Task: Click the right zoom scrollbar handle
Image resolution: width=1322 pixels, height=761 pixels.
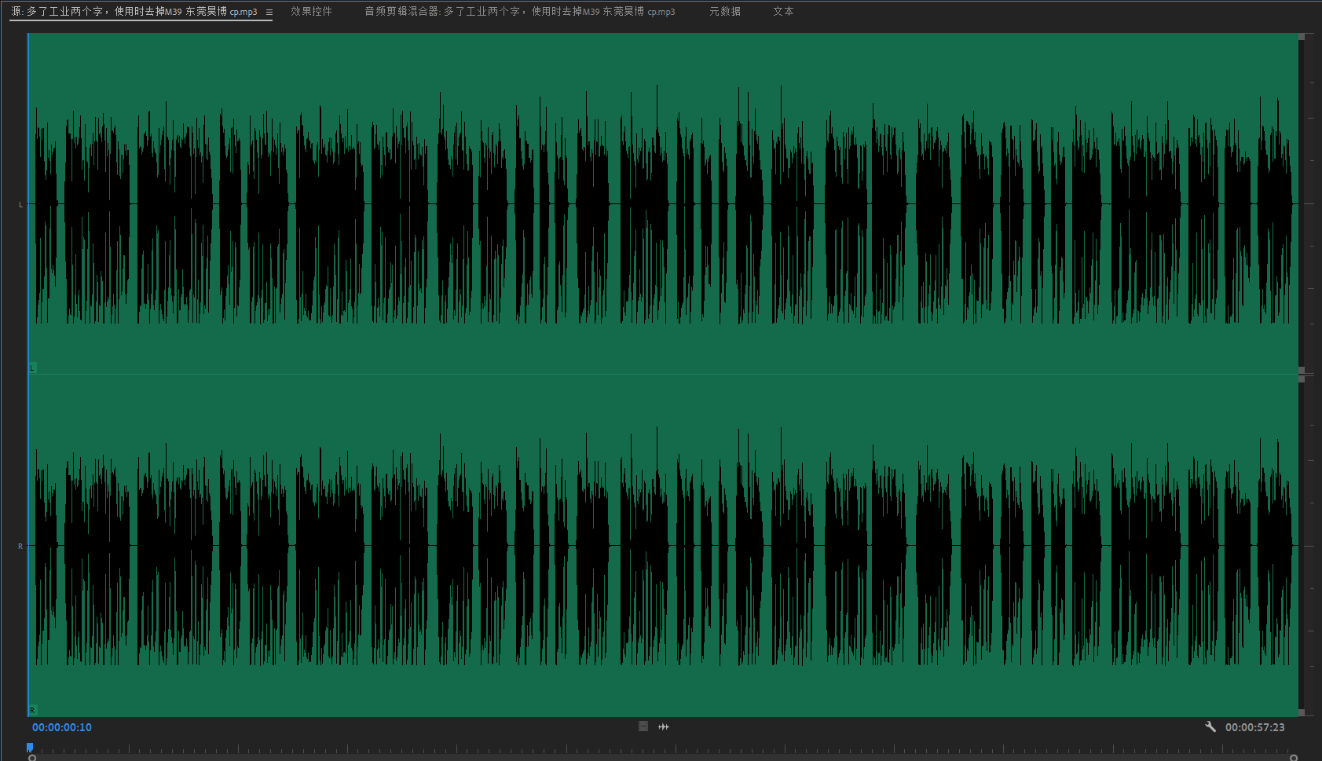Action: pyautogui.click(x=1294, y=758)
